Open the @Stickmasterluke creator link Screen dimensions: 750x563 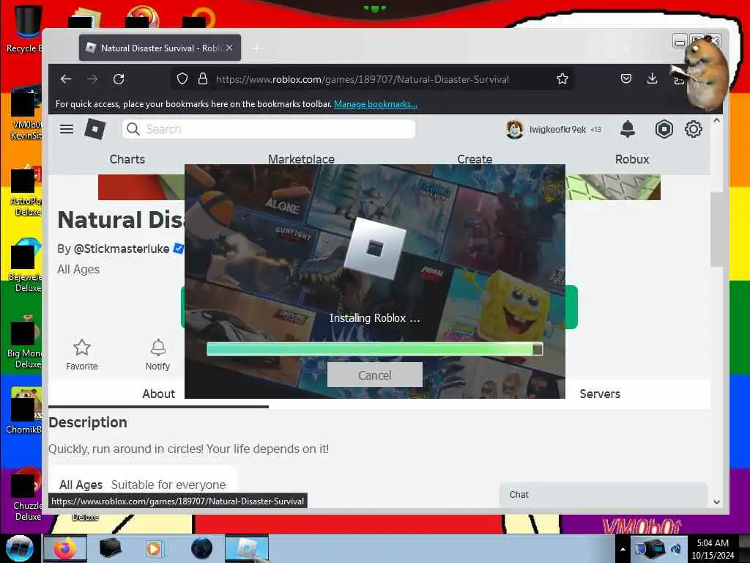(x=122, y=249)
